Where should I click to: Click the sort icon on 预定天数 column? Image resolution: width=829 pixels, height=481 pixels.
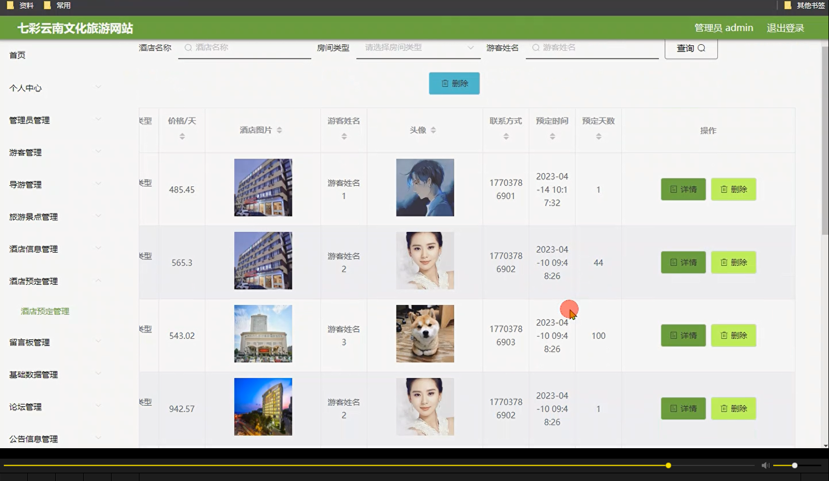click(598, 136)
